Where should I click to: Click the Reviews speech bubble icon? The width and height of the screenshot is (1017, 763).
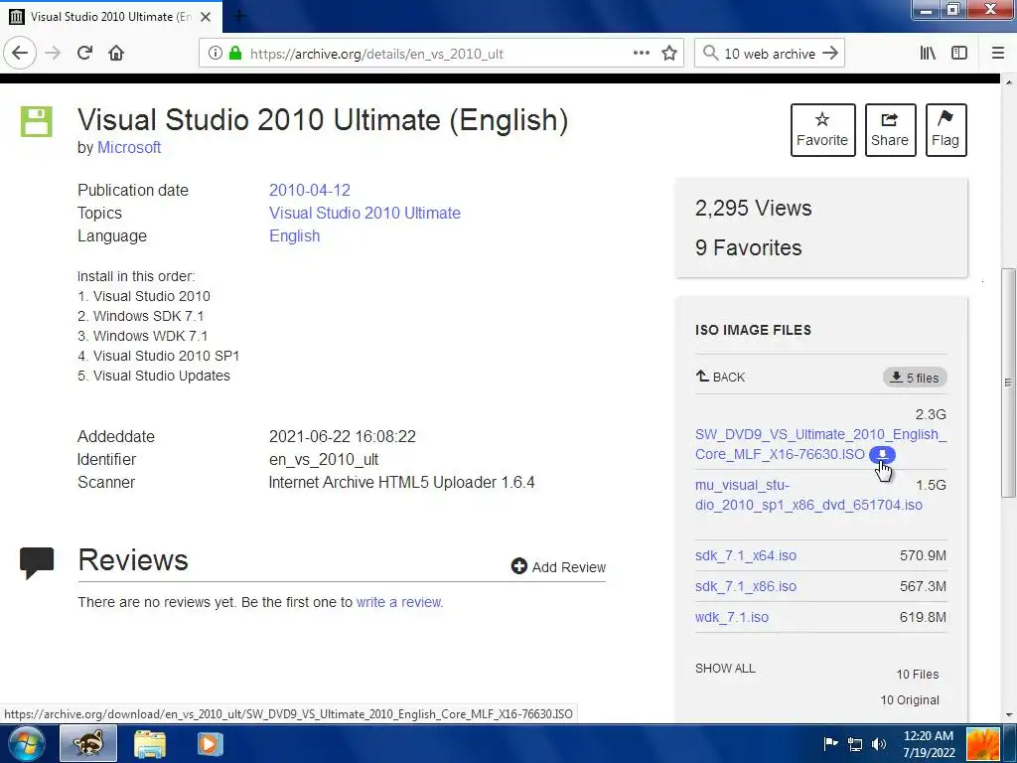pyautogui.click(x=37, y=562)
